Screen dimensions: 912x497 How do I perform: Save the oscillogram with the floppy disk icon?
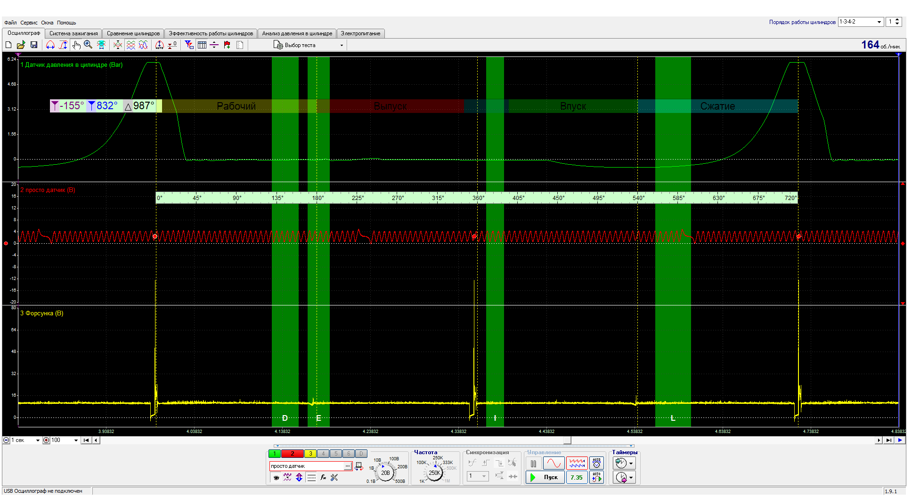tap(34, 45)
